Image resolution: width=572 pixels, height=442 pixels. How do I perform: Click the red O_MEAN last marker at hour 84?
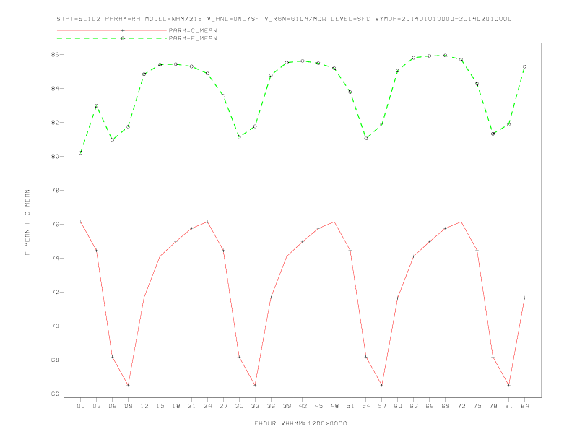[524, 298]
